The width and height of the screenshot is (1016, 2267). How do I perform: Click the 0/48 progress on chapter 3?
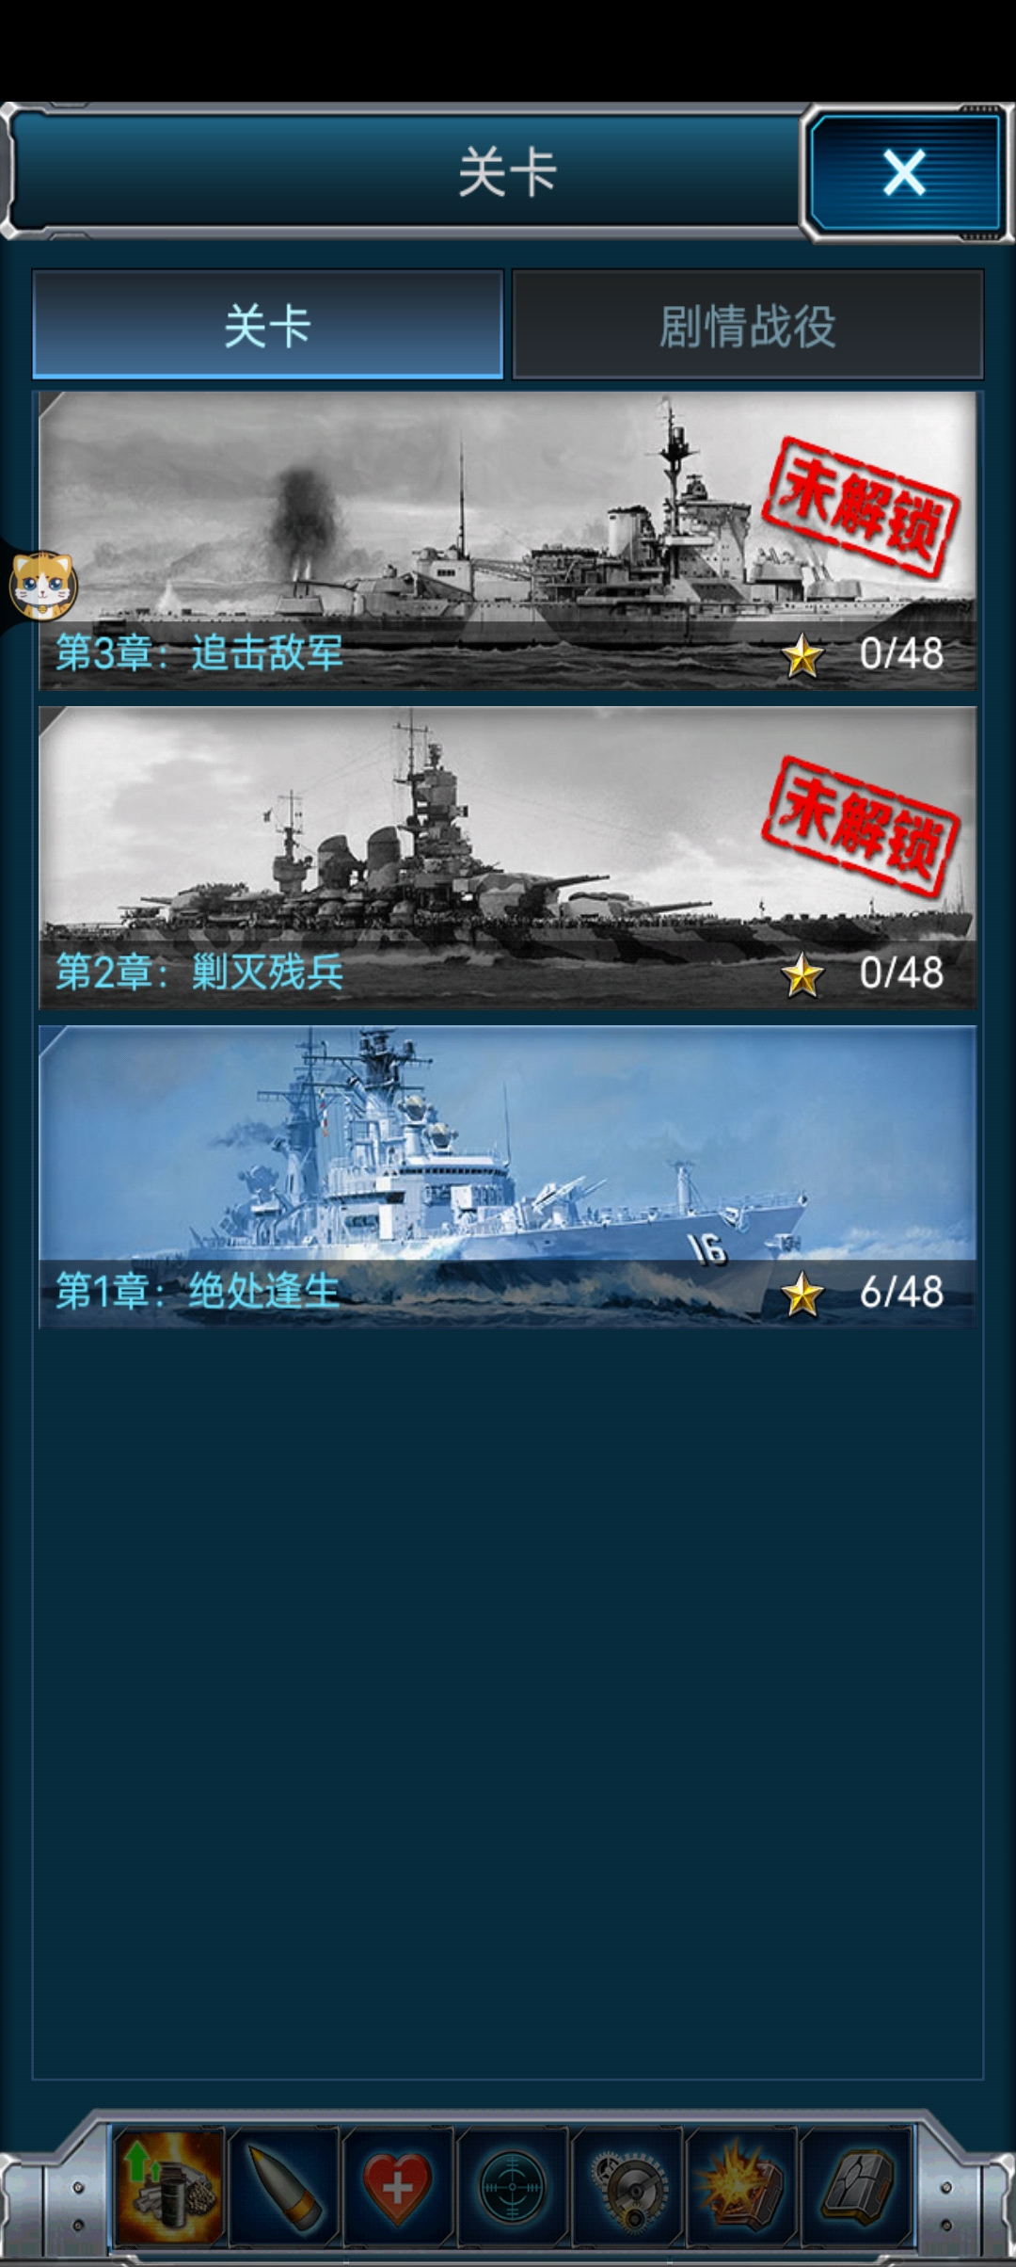901,654
